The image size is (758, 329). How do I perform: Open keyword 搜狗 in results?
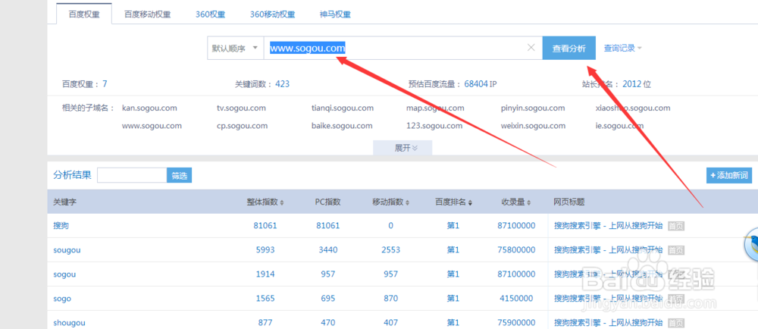tap(61, 226)
